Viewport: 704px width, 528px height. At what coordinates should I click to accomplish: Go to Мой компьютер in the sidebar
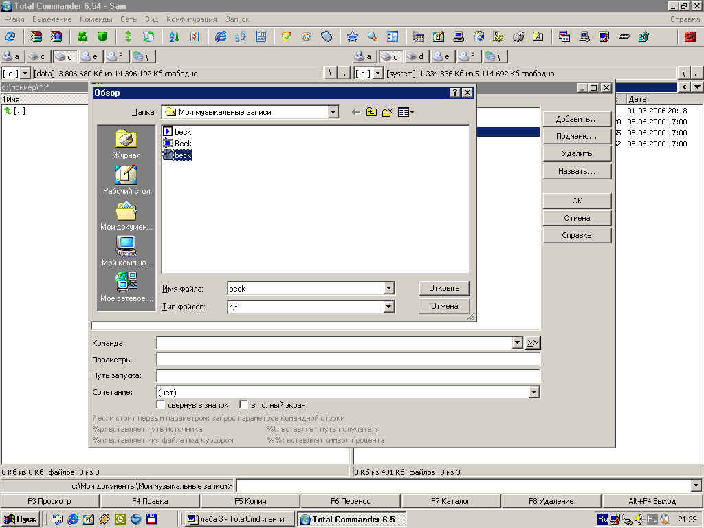[126, 251]
